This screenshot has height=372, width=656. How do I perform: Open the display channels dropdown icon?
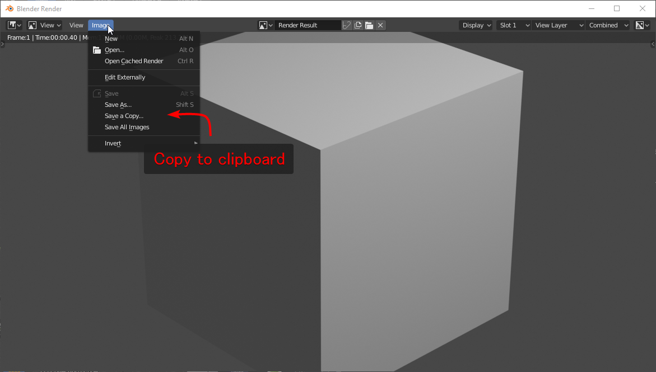coord(642,25)
